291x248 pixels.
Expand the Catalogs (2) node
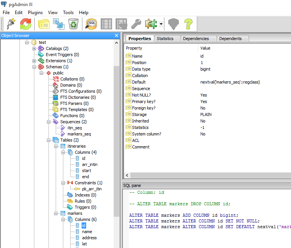tap(34, 48)
